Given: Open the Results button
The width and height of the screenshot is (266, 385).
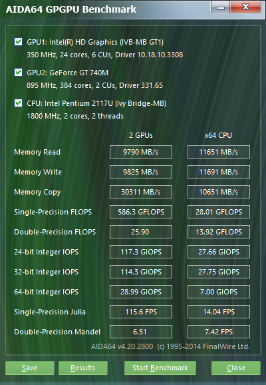Looking at the screenshot, I should [x=83, y=368].
